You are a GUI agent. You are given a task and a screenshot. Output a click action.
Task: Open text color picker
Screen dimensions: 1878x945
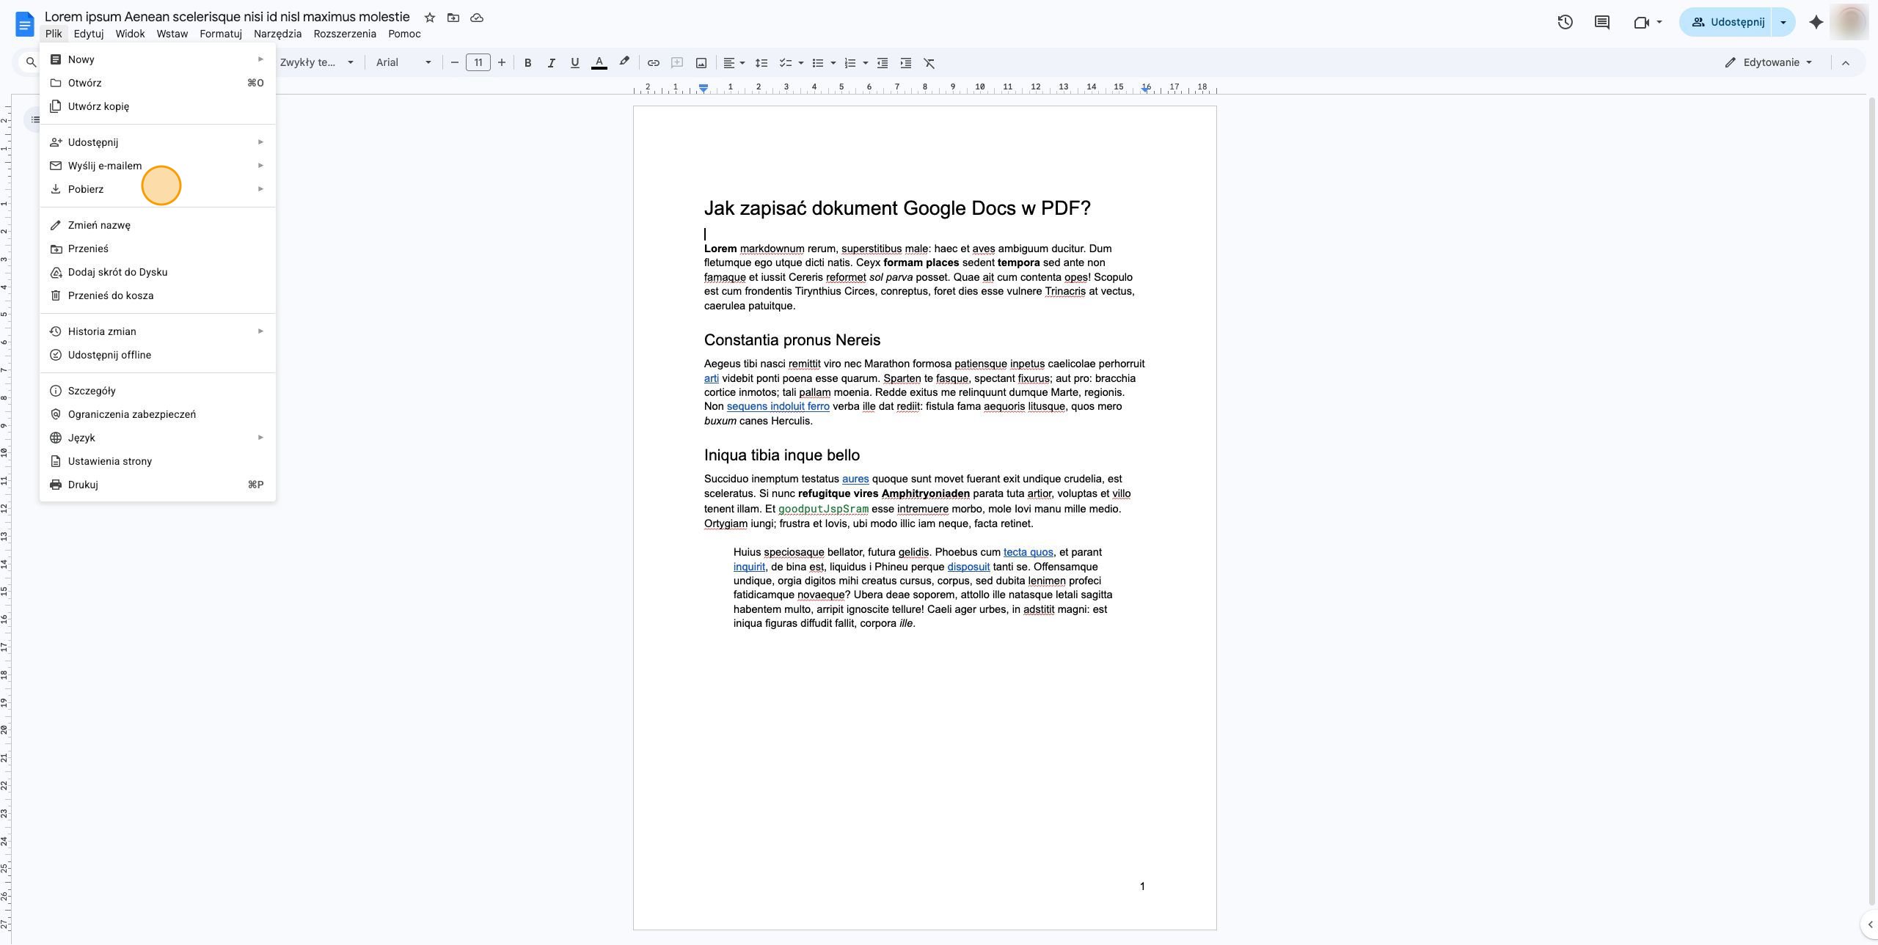pos(599,63)
